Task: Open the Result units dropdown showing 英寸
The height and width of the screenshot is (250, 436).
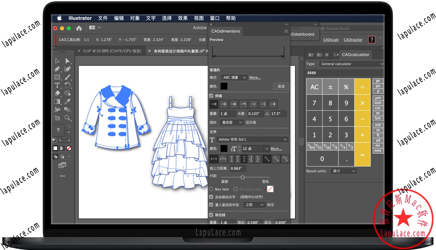Action: tap(344, 171)
